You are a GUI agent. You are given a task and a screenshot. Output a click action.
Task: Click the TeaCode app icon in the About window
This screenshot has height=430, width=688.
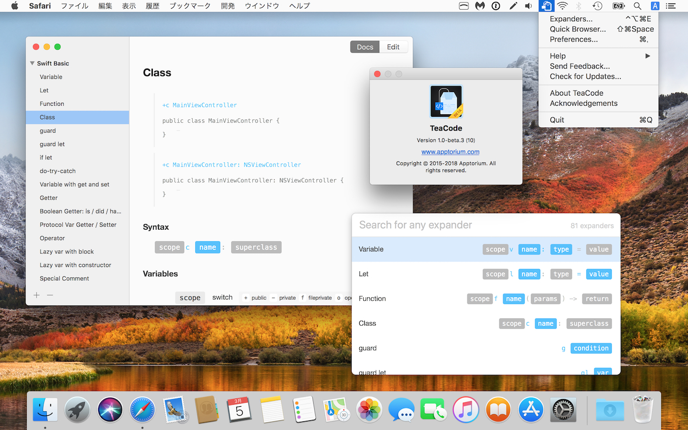point(446,102)
